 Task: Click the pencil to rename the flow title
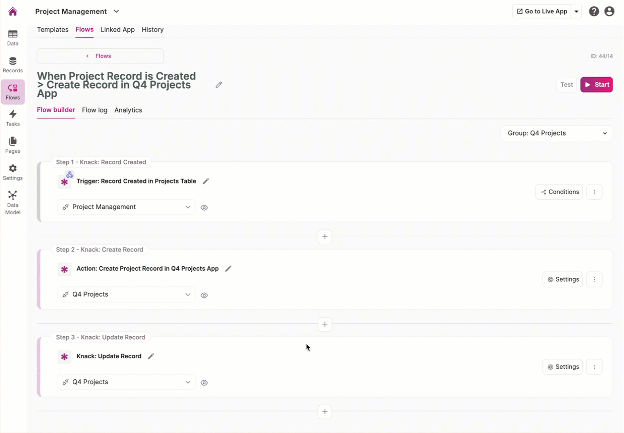click(219, 84)
